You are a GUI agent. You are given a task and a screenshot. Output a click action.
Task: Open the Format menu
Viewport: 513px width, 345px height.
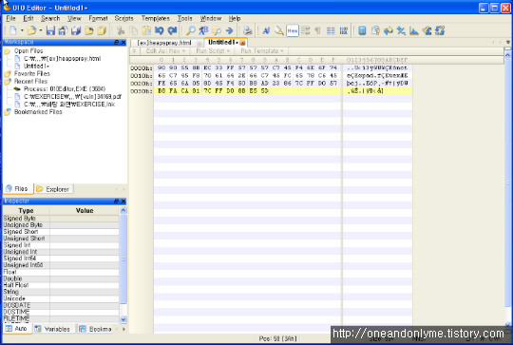[98, 18]
